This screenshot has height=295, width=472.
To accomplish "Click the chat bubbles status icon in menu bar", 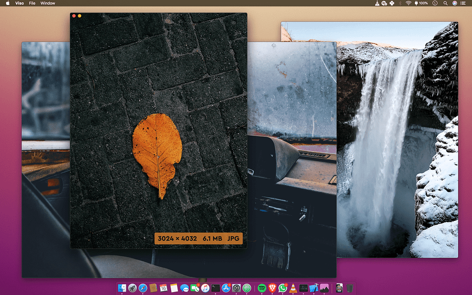I will [384, 3].
